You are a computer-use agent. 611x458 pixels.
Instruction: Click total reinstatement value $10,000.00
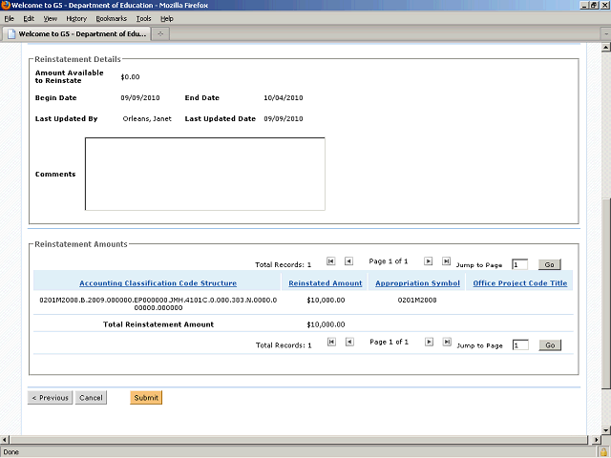pyautogui.click(x=326, y=324)
